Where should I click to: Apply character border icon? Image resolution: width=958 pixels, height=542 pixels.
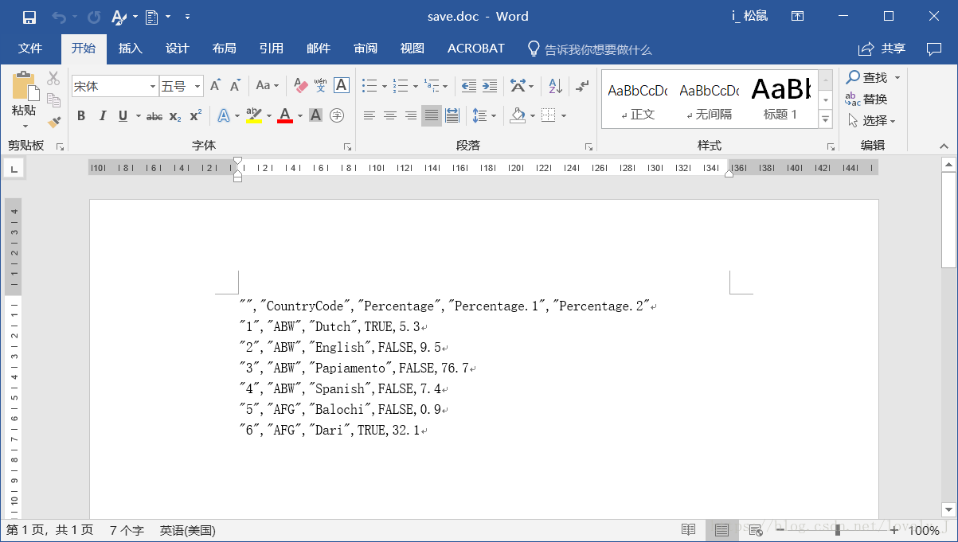(341, 85)
